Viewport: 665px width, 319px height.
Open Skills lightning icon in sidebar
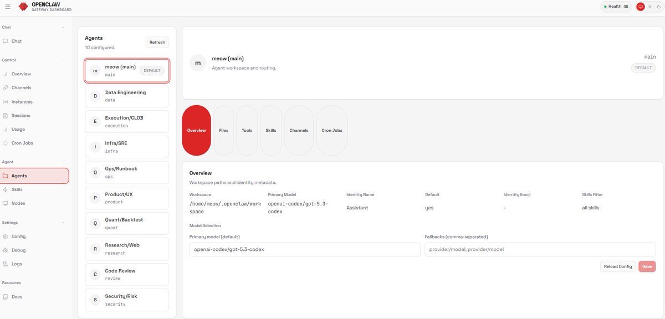pos(6,189)
